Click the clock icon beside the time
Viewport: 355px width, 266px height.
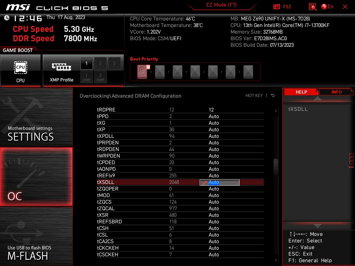click(7, 18)
